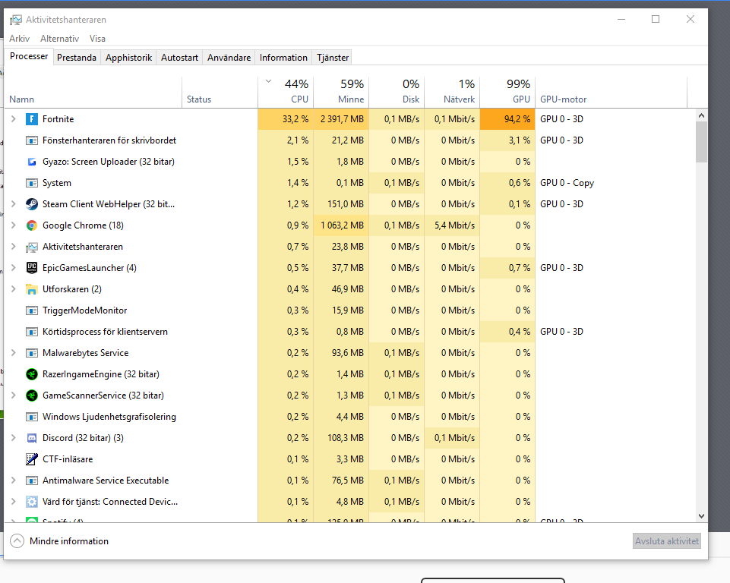The image size is (730, 583).
Task: Click the TriggerModeMonitor icon
Action: (32, 310)
